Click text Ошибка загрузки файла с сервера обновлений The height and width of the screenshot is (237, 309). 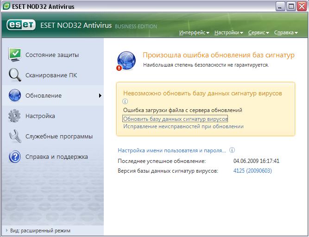(x=183, y=110)
